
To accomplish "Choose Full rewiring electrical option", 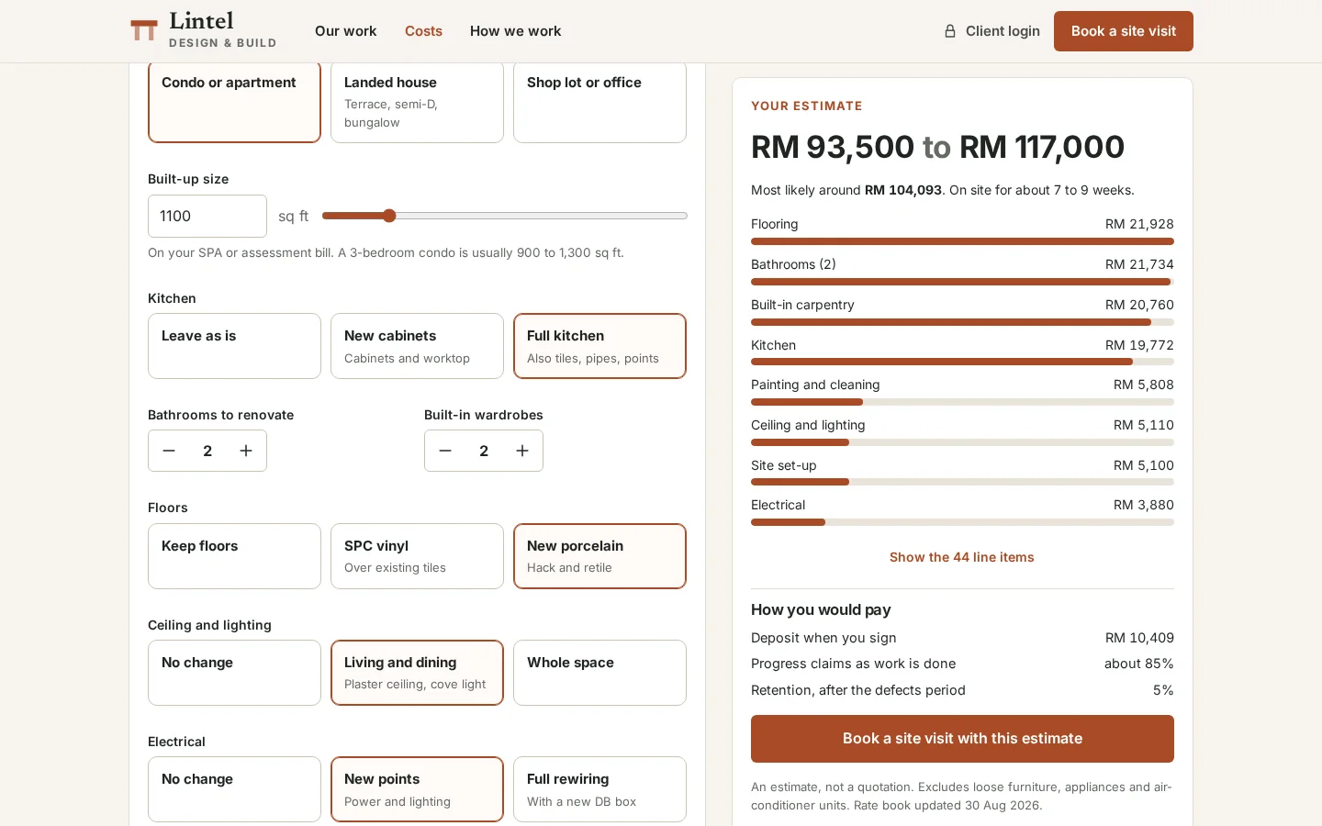I will pos(599,789).
